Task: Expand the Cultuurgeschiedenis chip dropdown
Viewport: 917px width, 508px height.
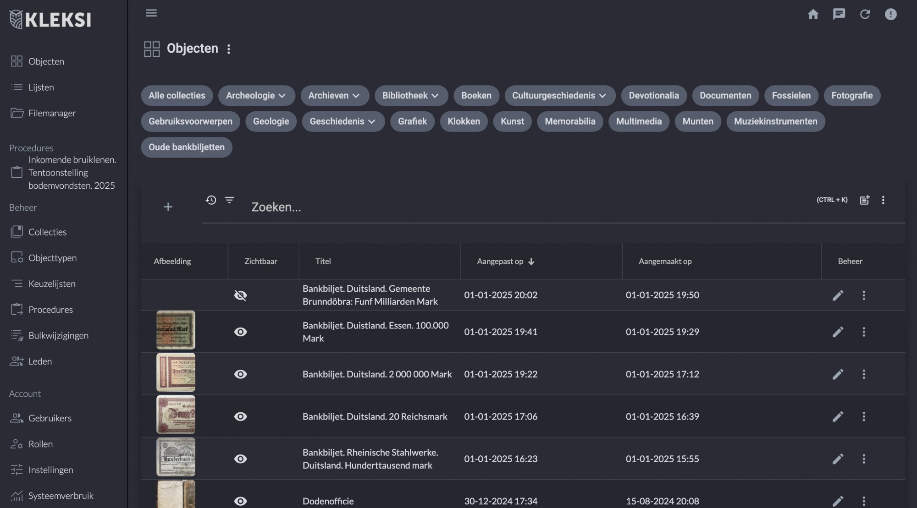Action: (x=602, y=96)
